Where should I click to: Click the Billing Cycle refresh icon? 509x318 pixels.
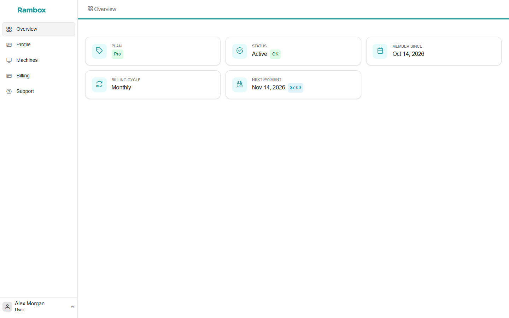click(x=99, y=84)
